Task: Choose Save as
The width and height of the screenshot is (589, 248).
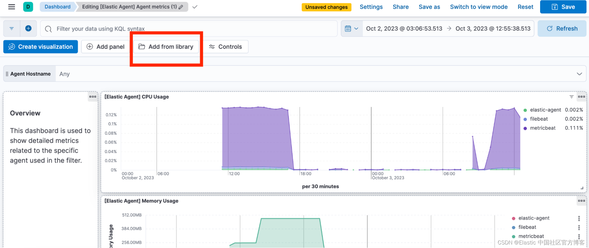Action: click(429, 7)
